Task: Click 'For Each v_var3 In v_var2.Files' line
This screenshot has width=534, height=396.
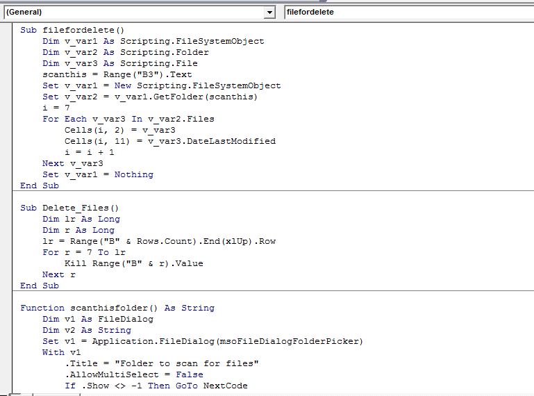Action: pyautogui.click(x=128, y=119)
